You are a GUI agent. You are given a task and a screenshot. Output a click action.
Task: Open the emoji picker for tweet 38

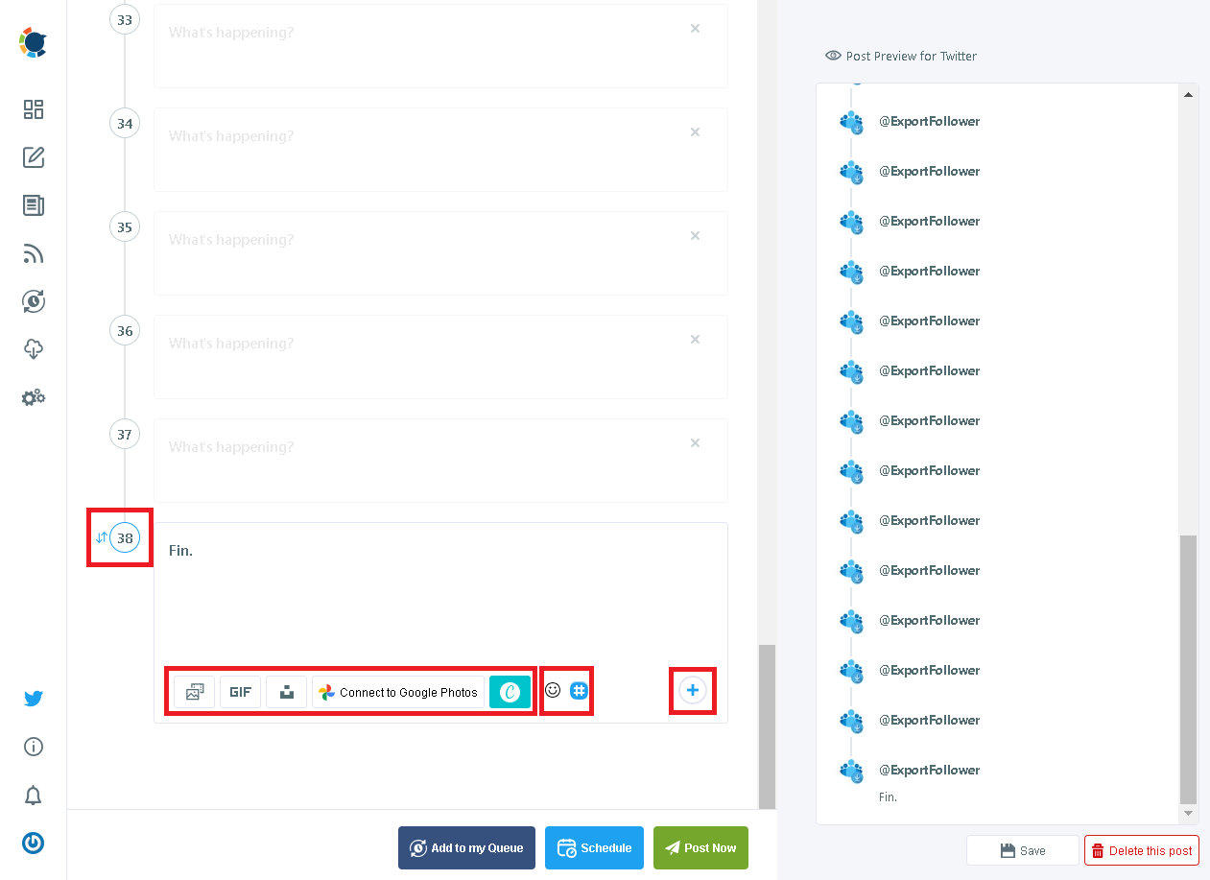pyautogui.click(x=553, y=689)
